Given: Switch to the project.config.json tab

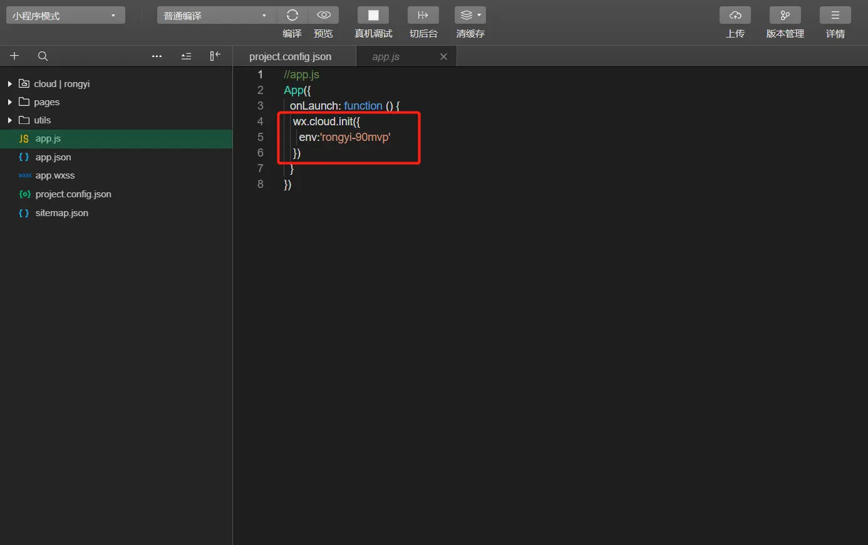Looking at the screenshot, I should point(291,56).
